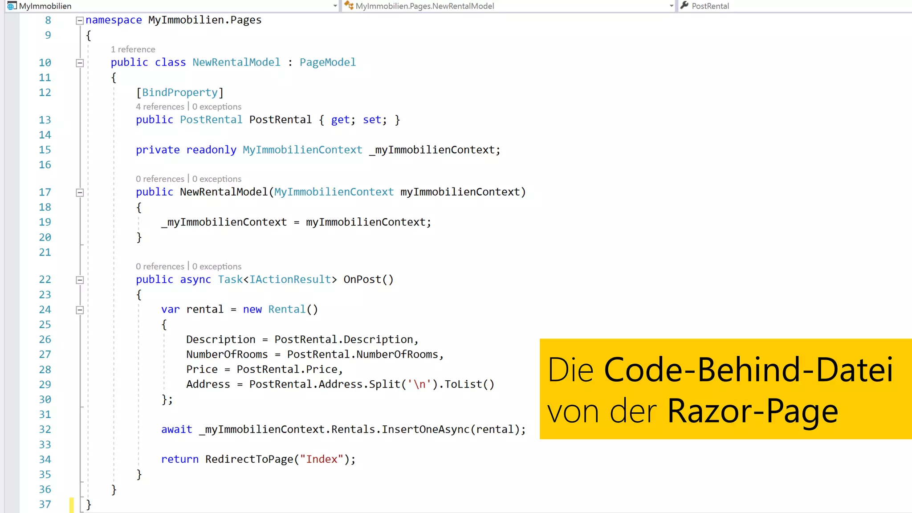Collapse the OnPost method block
Image resolution: width=912 pixels, height=513 pixels.
coord(80,280)
